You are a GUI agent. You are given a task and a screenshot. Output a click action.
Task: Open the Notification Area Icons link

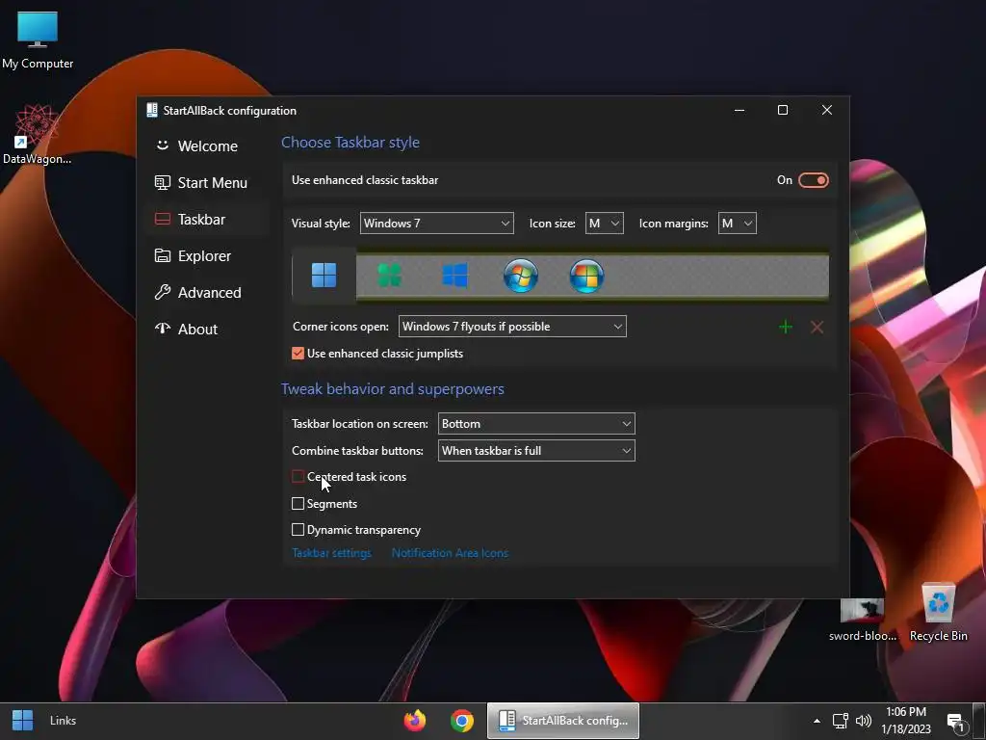(450, 553)
